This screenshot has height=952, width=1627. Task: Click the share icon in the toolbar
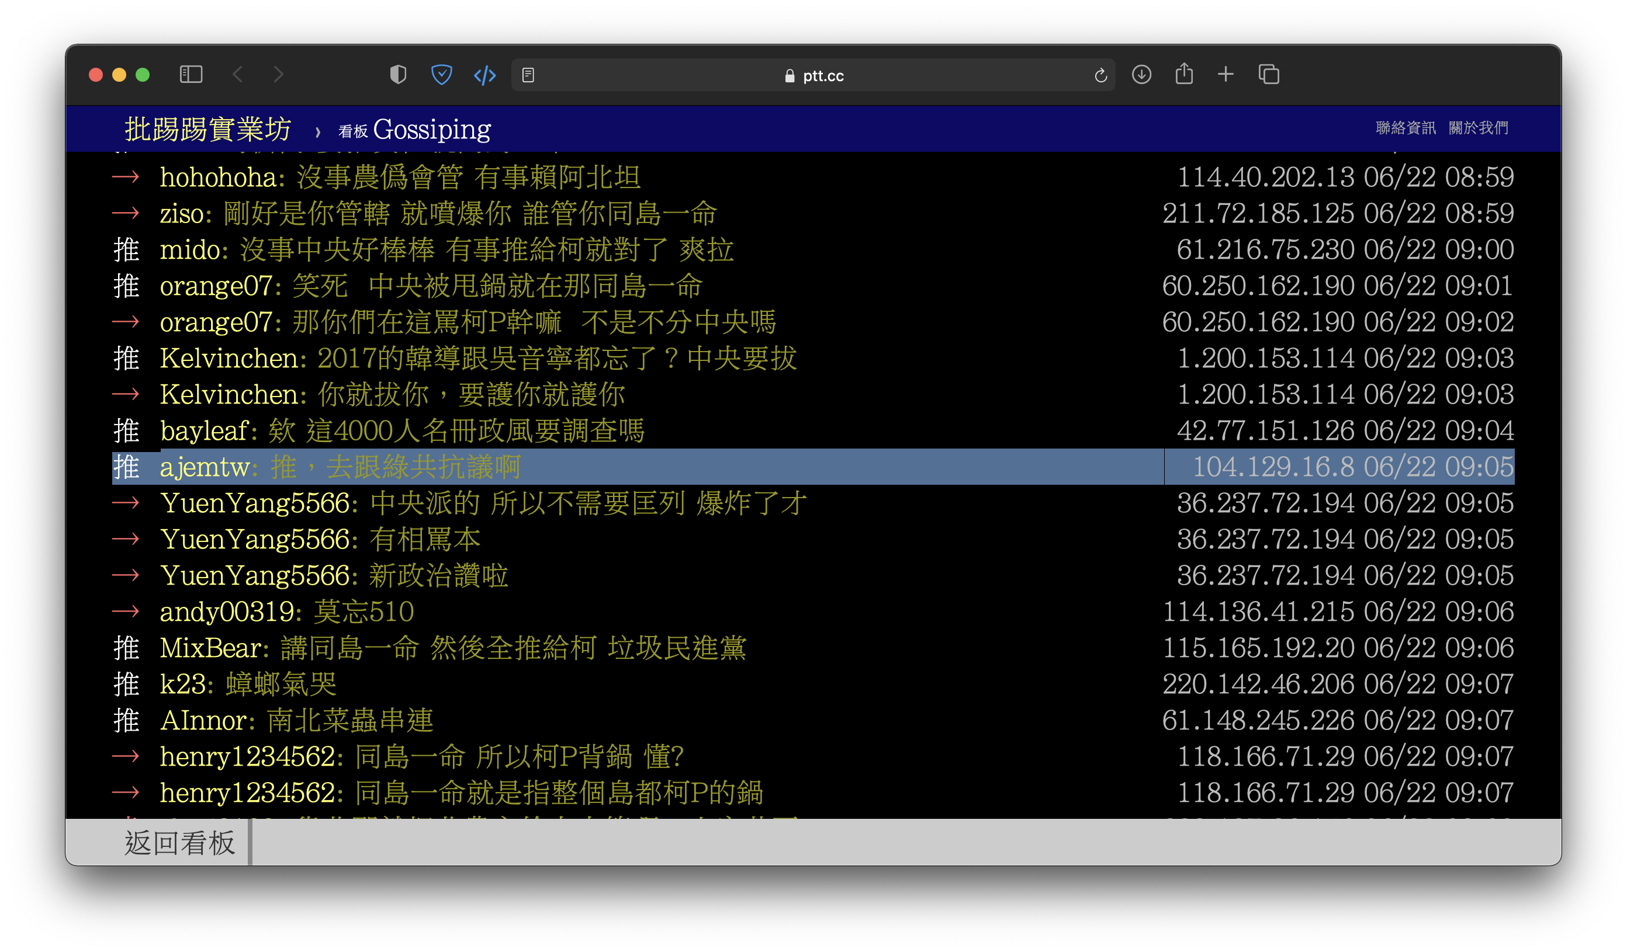(1184, 74)
